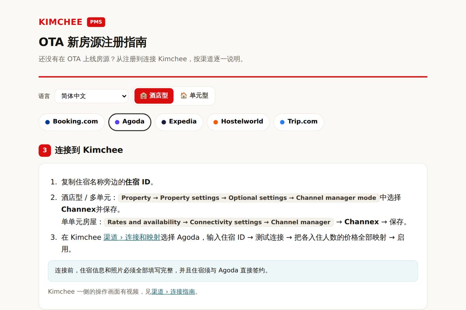Click the hotel building emoji icon

pyautogui.click(x=143, y=96)
